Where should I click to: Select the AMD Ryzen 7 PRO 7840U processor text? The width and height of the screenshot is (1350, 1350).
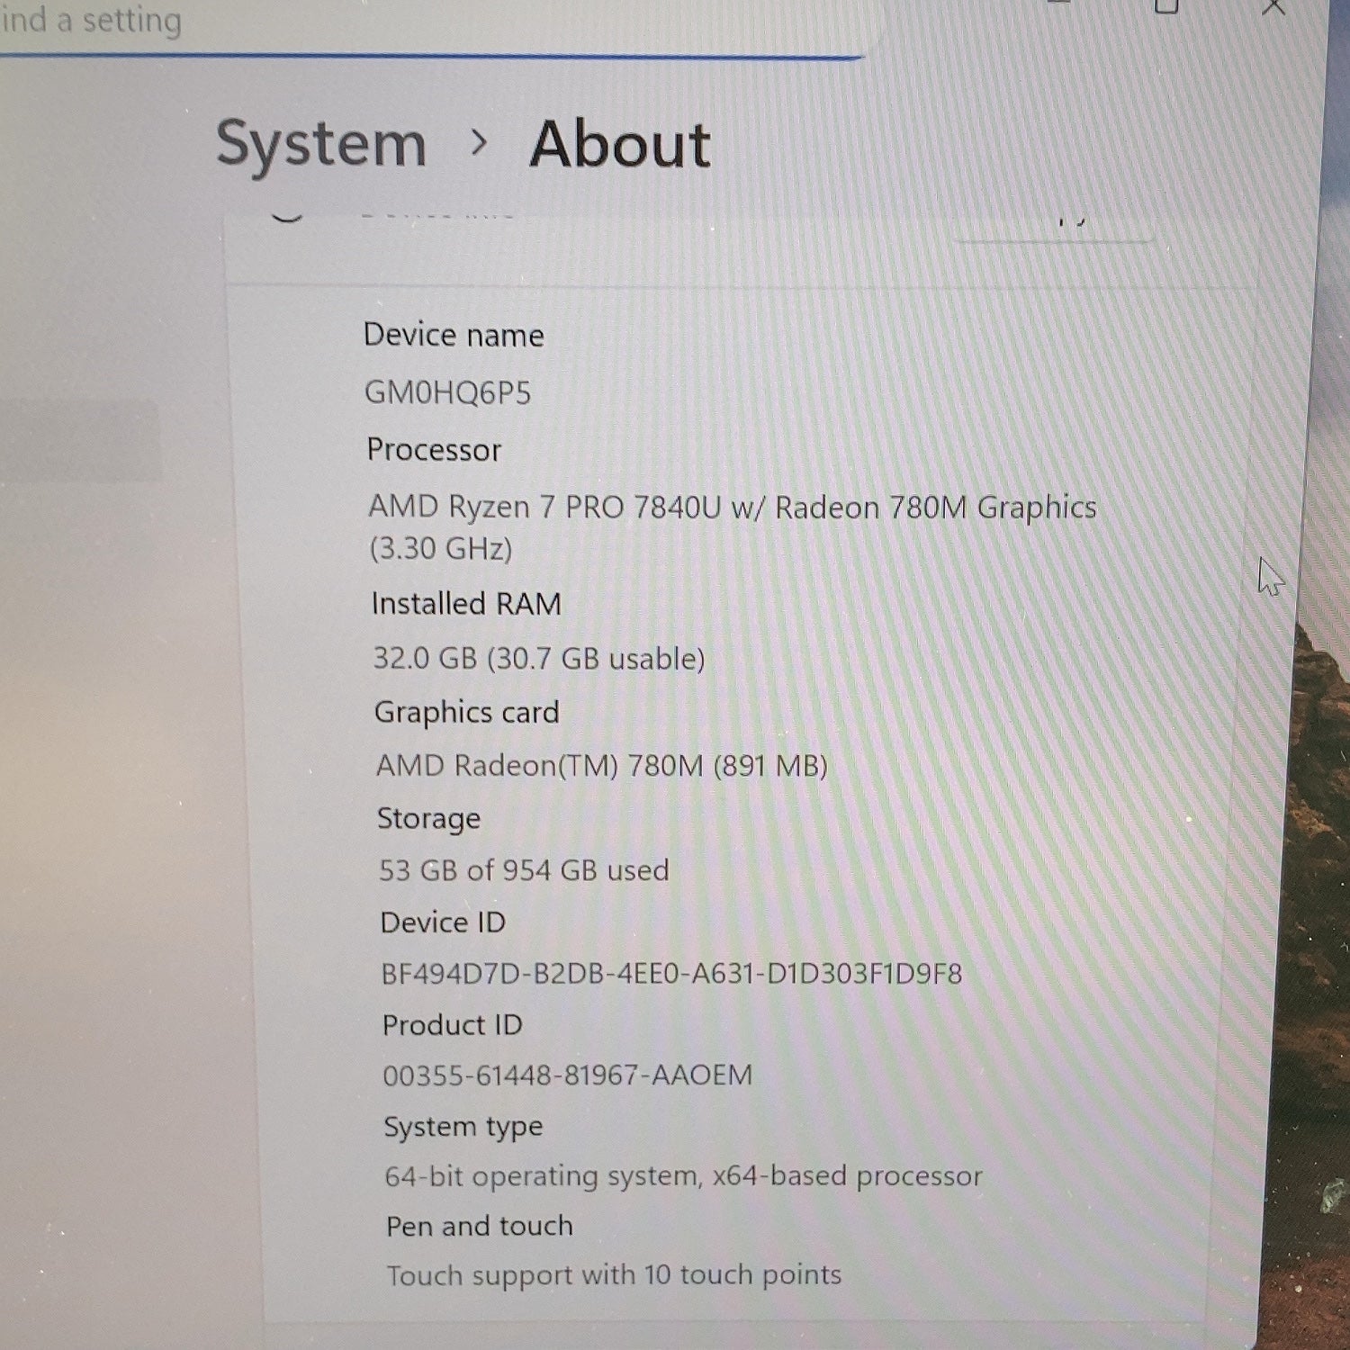(732, 508)
